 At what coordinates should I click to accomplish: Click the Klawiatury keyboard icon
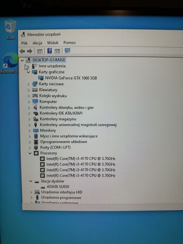pyautogui.click(x=35, y=90)
